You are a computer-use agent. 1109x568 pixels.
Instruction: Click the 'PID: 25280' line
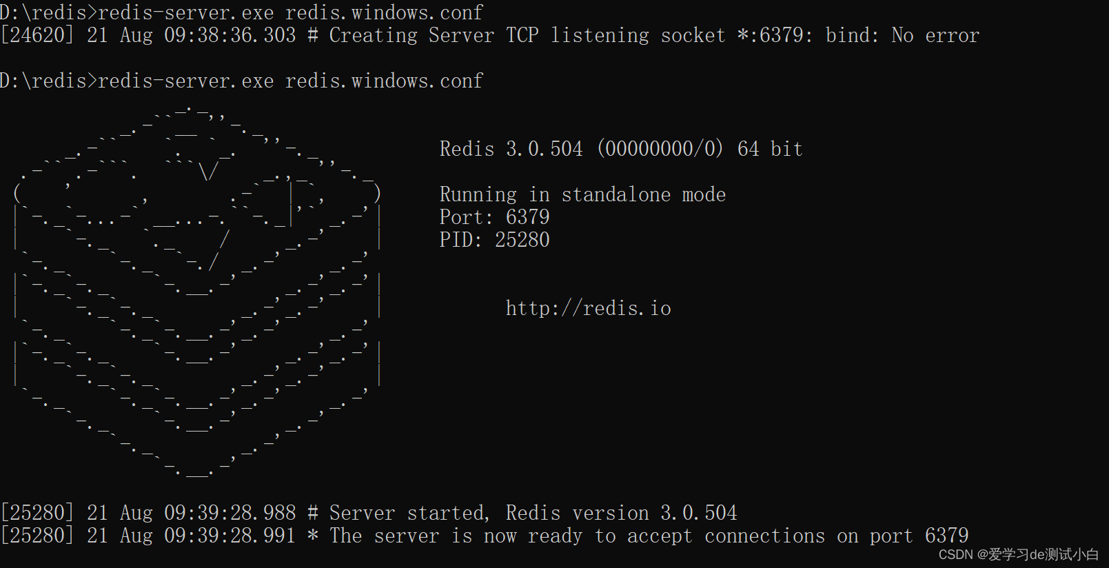[494, 240]
